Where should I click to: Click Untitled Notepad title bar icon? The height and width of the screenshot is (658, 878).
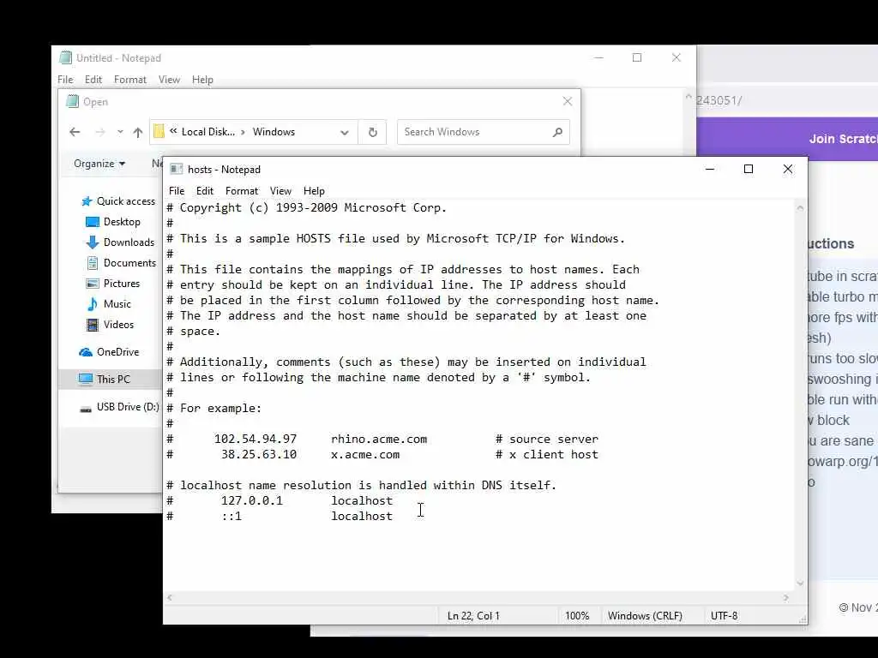[65, 57]
